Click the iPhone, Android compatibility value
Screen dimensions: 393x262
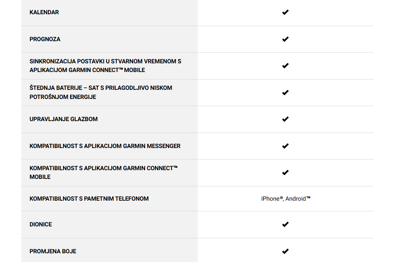point(286,199)
